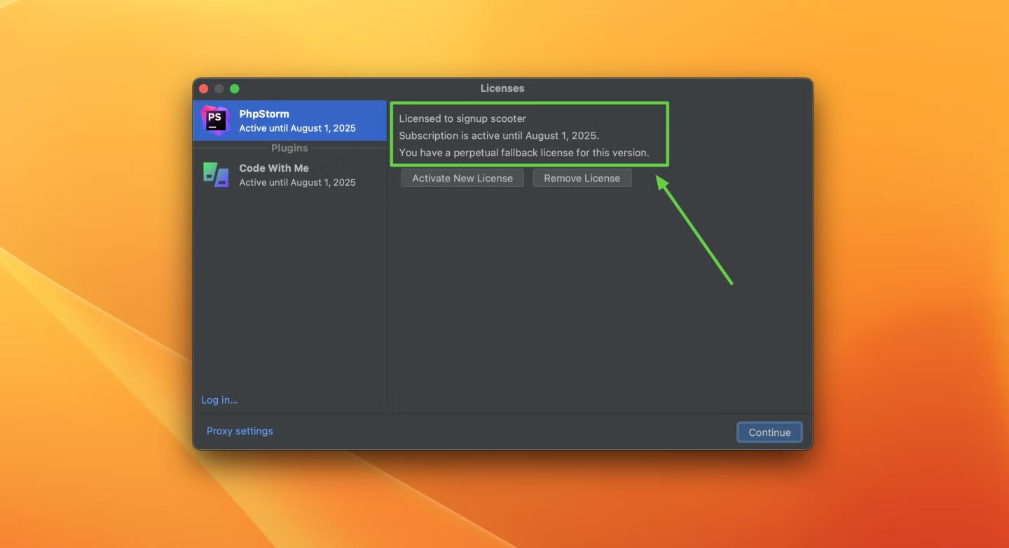
Task: Click the PhpStorm product icon
Action: tap(216, 121)
